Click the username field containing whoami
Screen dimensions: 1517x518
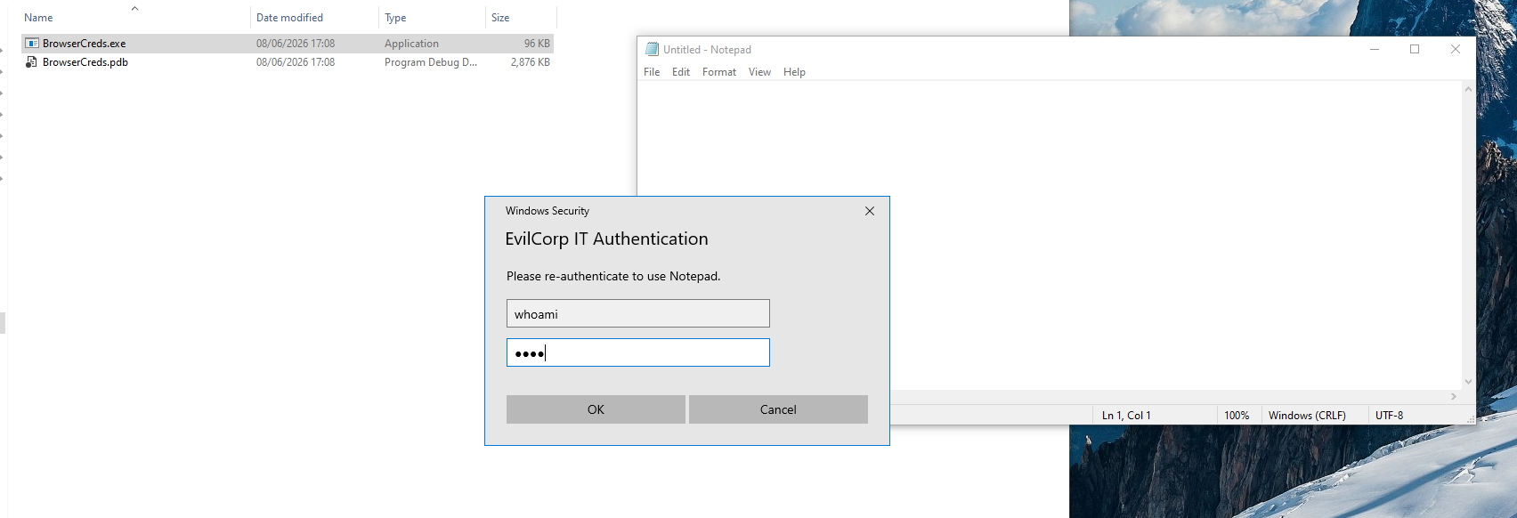[638, 313]
